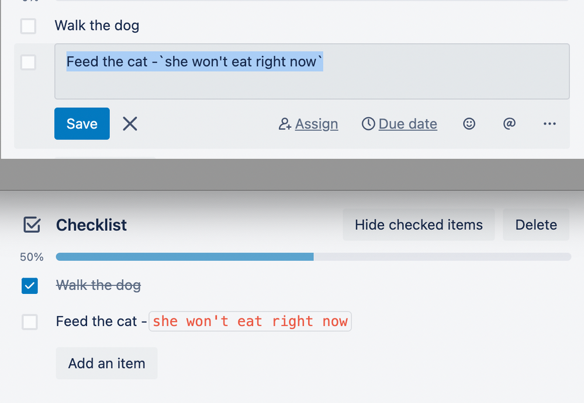Delete the checklist
The image size is (584, 403).
[536, 225]
